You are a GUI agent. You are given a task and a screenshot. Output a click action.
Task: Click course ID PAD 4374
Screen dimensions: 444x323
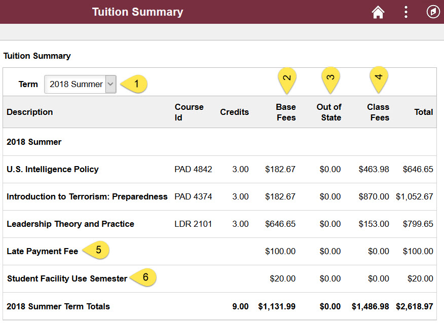click(x=193, y=196)
